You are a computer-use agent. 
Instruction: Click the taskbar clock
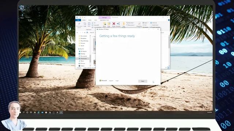point(210,112)
